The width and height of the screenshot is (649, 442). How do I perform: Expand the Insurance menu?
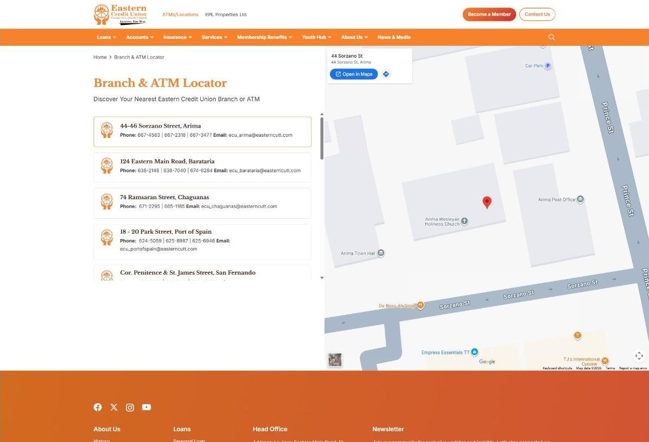pyautogui.click(x=178, y=37)
